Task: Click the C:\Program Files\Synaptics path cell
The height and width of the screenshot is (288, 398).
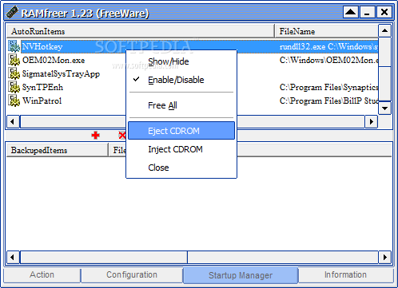Action: click(x=328, y=88)
